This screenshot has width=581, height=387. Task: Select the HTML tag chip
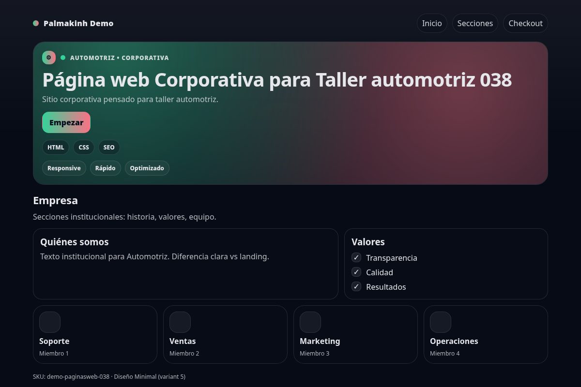[x=55, y=147]
